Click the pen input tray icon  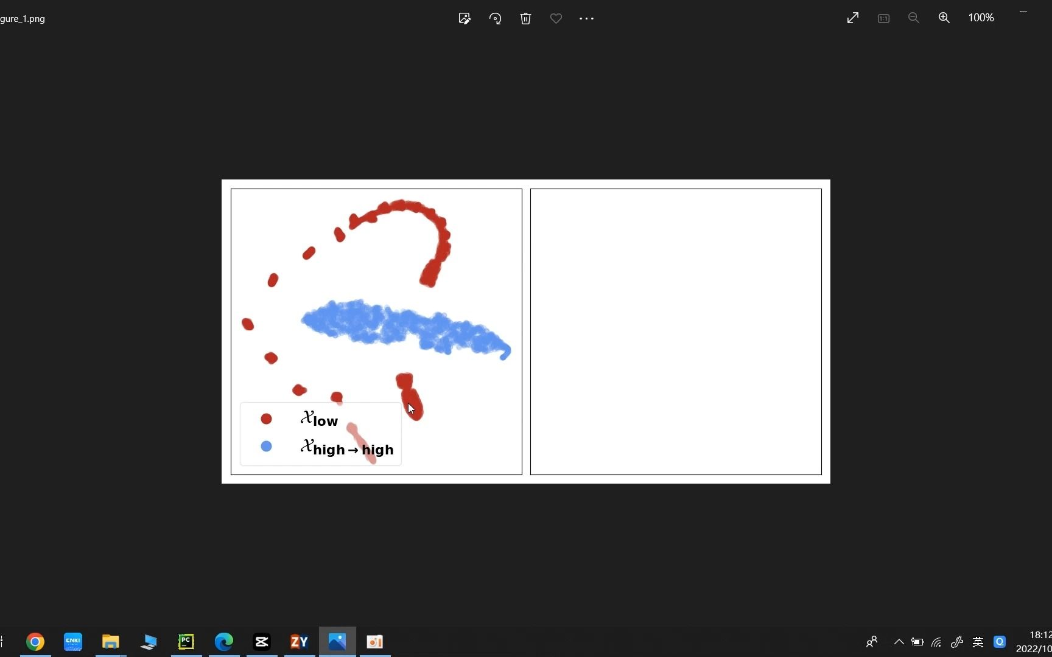(x=957, y=642)
